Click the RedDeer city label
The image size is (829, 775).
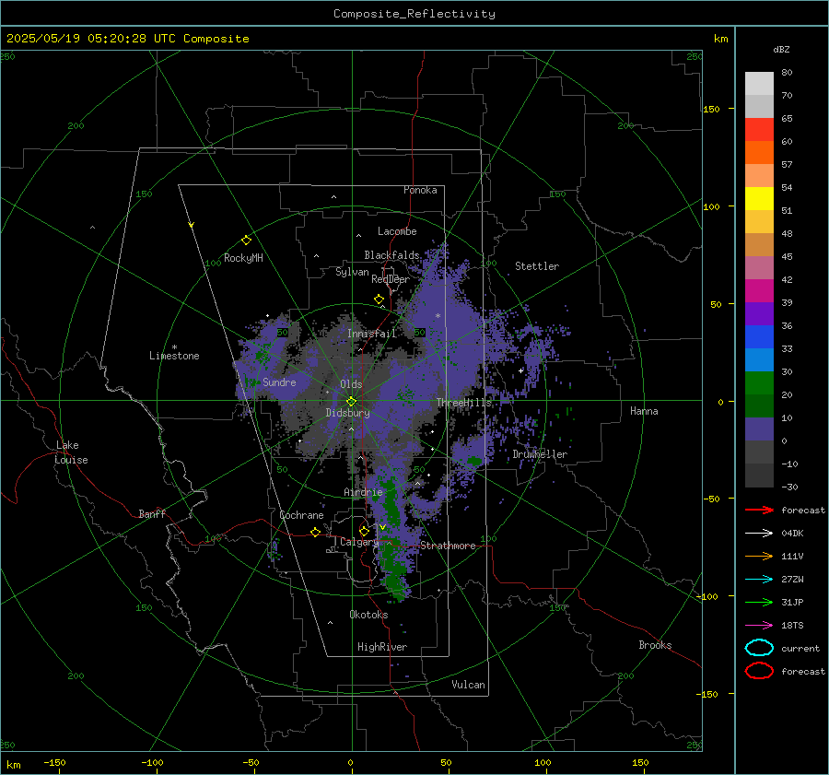tap(391, 279)
